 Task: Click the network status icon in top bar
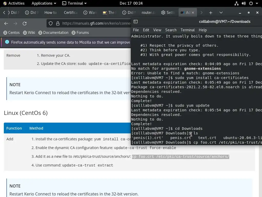coord(236,3)
